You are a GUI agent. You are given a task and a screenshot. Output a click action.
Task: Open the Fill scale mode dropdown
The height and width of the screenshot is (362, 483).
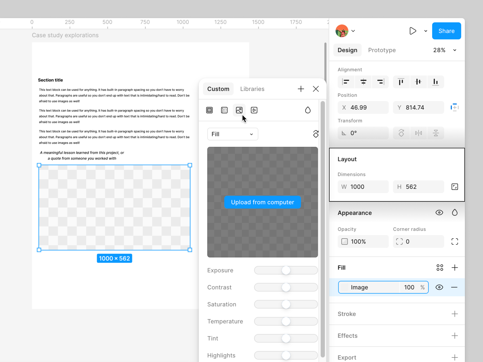[x=232, y=134]
